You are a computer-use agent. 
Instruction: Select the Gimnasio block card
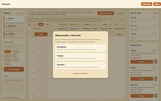(x=14, y=27)
